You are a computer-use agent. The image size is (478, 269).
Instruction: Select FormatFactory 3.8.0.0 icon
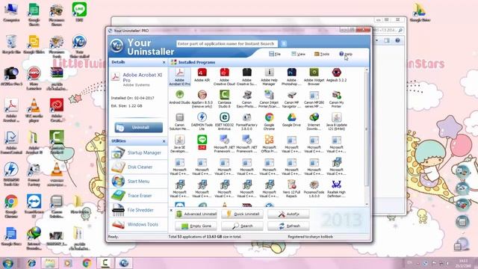246,121
